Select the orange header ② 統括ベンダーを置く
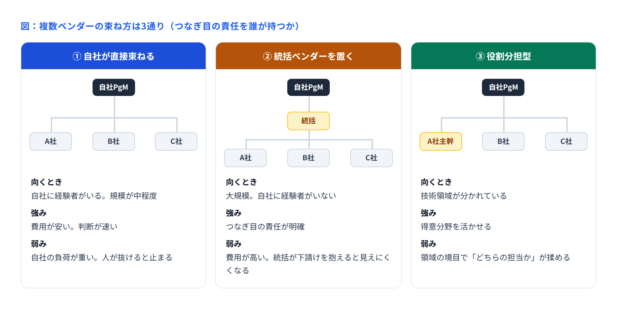This screenshot has height=309, width=617. 308,56
